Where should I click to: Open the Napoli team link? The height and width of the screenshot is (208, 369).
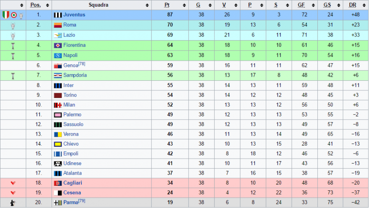coord(70,55)
